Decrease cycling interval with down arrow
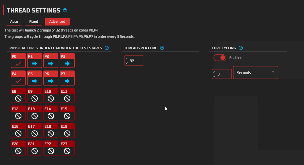Image resolution: width=304 pixels, height=165 pixels. tap(214, 76)
